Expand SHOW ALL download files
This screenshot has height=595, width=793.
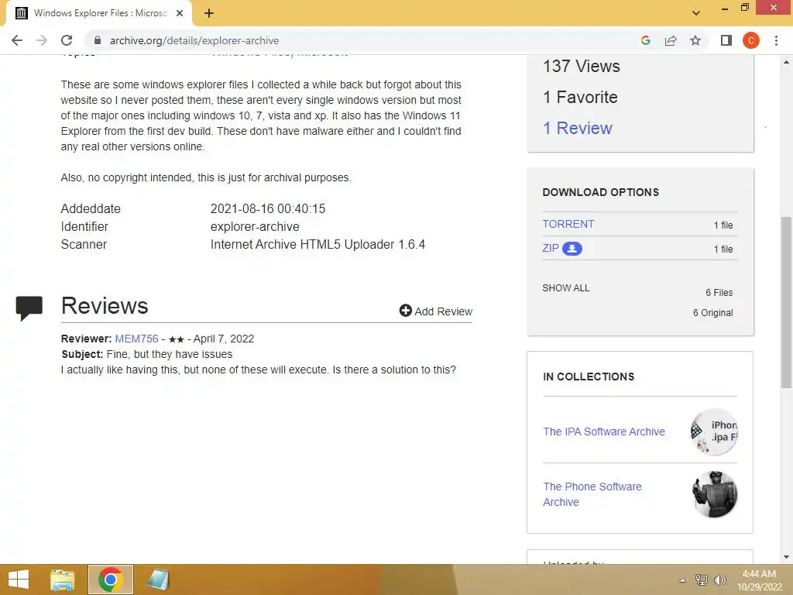coord(566,288)
